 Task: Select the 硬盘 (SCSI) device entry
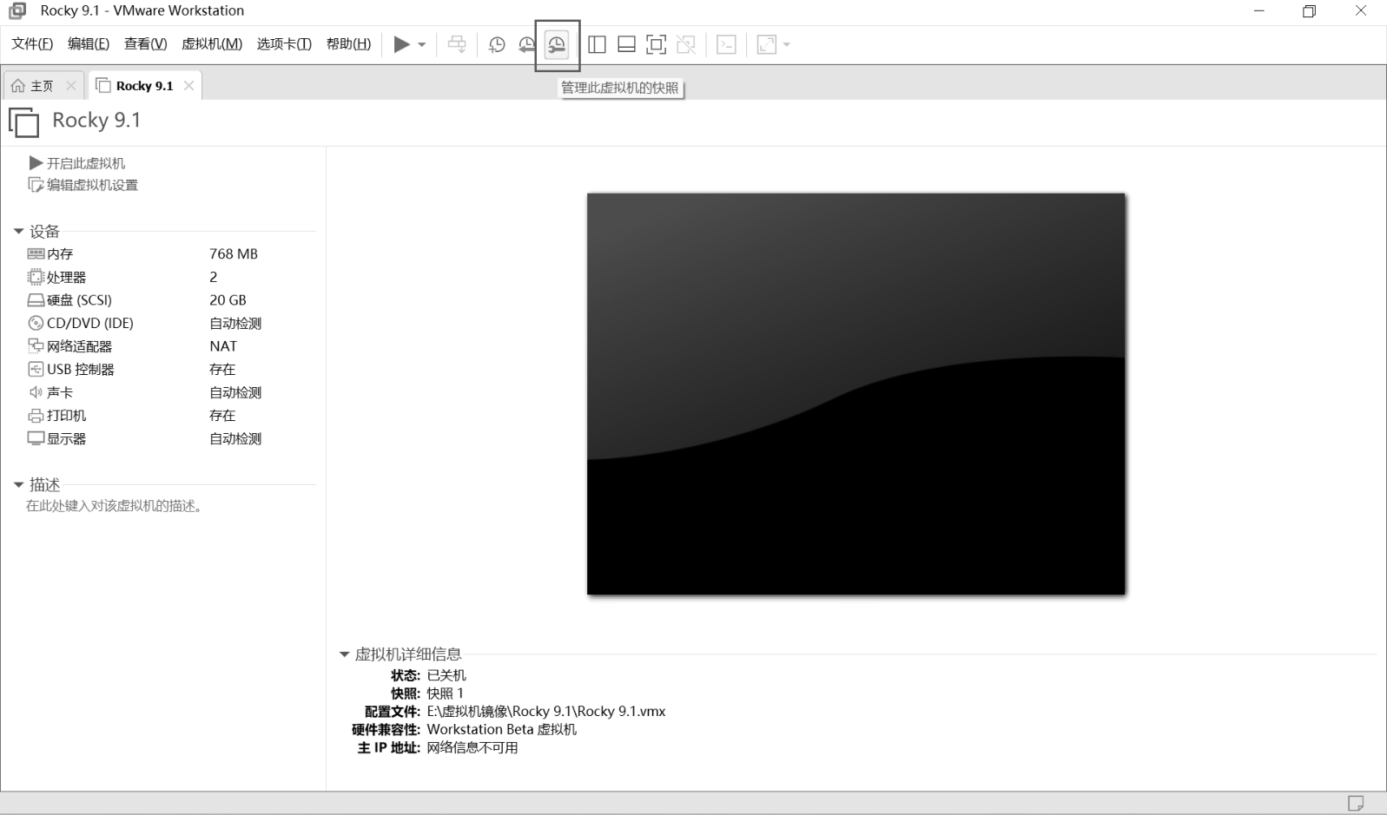[79, 300]
